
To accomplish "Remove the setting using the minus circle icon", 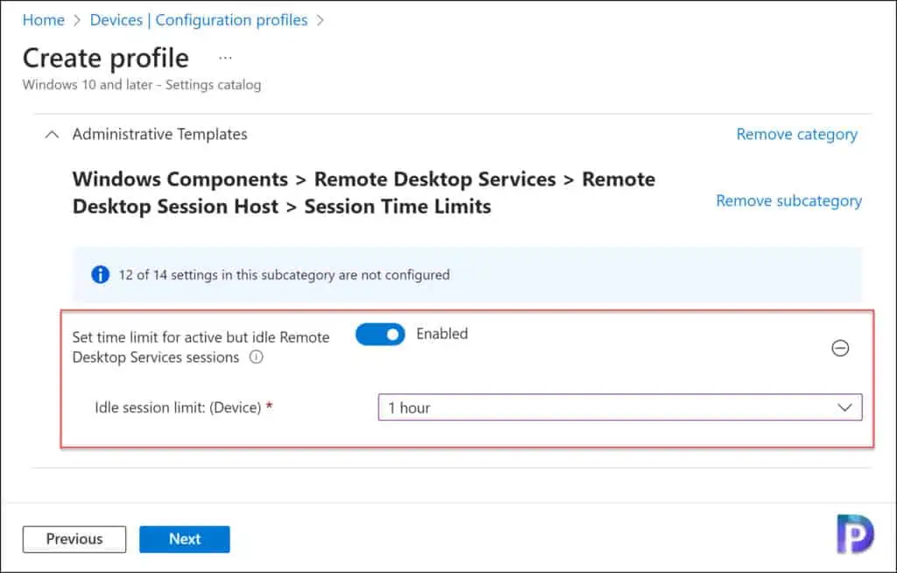I will pos(840,348).
